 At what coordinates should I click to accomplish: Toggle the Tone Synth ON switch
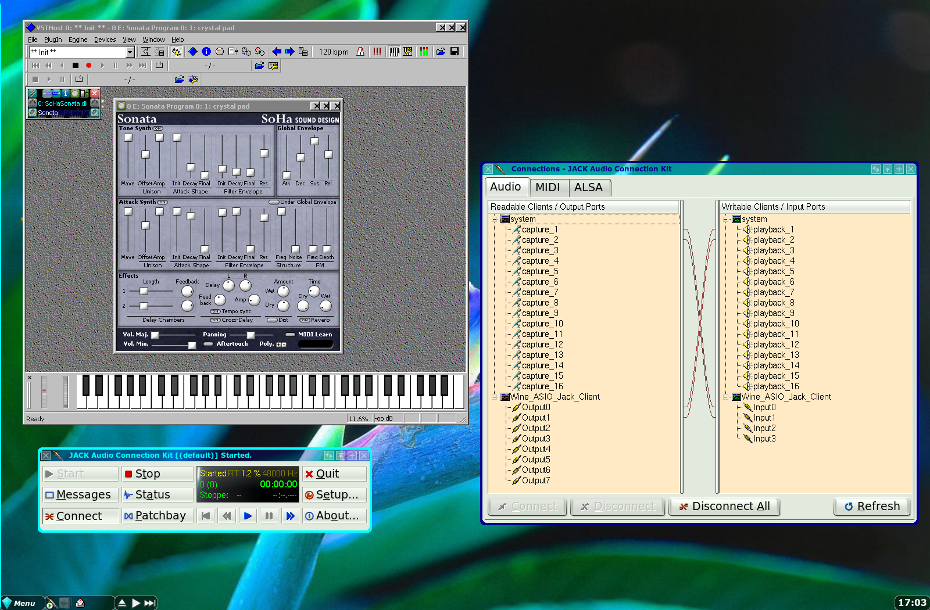[x=158, y=128]
